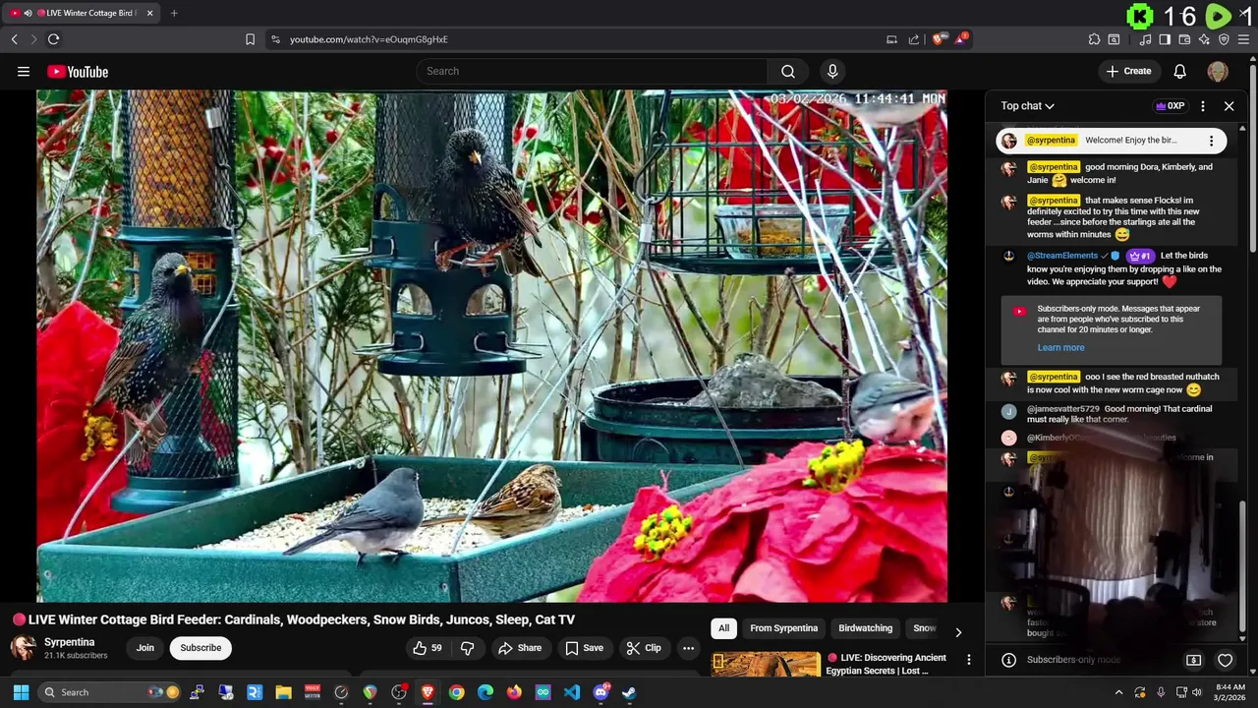Start voice search with the microphone
Viewport: 1258px width, 708px height.
pos(832,71)
